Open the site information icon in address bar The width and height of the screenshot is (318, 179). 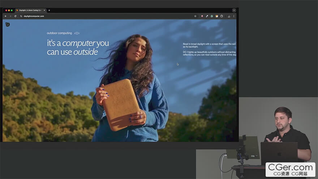point(21,16)
